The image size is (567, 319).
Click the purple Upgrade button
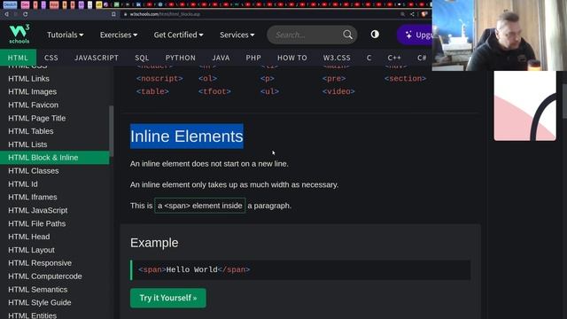tap(415, 35)
